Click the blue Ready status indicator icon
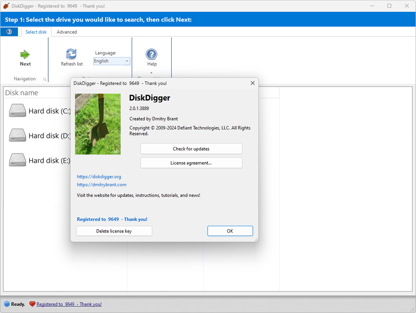 tap(7, 304)
